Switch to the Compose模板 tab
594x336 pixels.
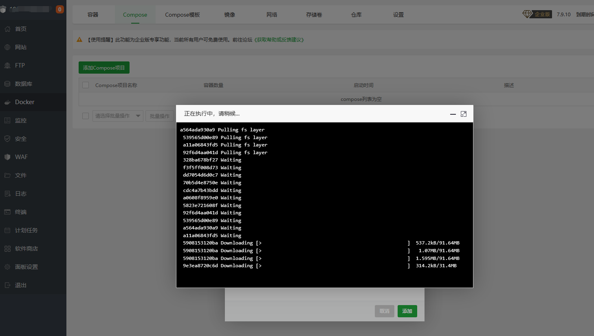(183, 15)
